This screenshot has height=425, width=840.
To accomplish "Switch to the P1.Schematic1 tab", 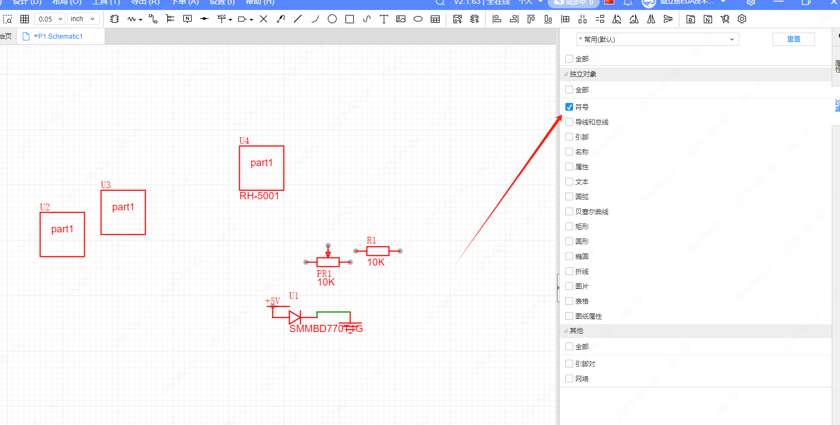I will click(x=60, y=37).
